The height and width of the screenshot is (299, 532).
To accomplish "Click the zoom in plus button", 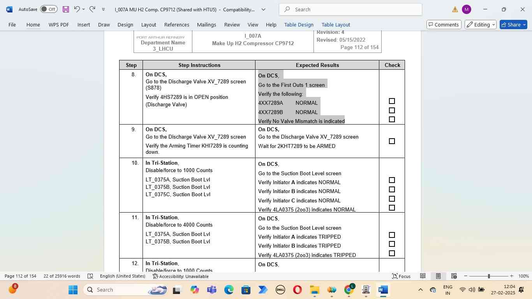I will coord(512,276).
